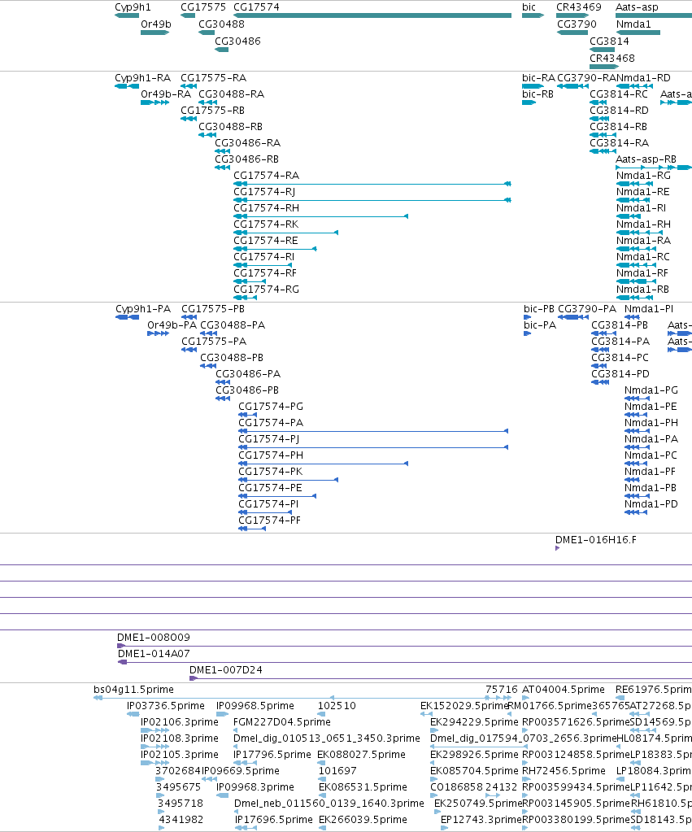Select transcript CG30486-RA
Screen dimensions: 692x832
coord(247,143)
